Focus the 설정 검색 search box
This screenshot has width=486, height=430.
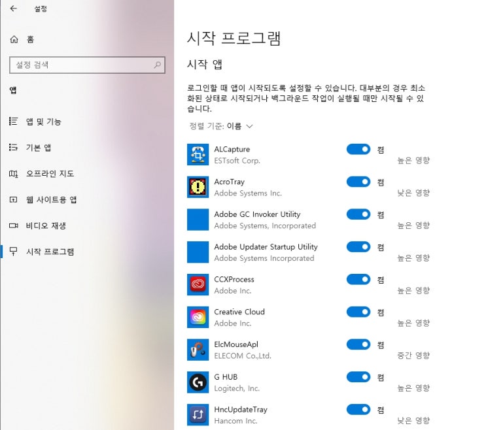coord(87,65)
